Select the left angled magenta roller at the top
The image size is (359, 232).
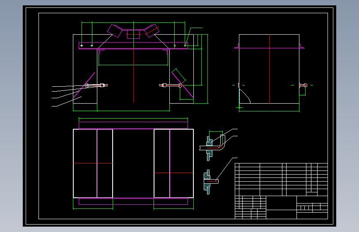(x=115, y=31)
